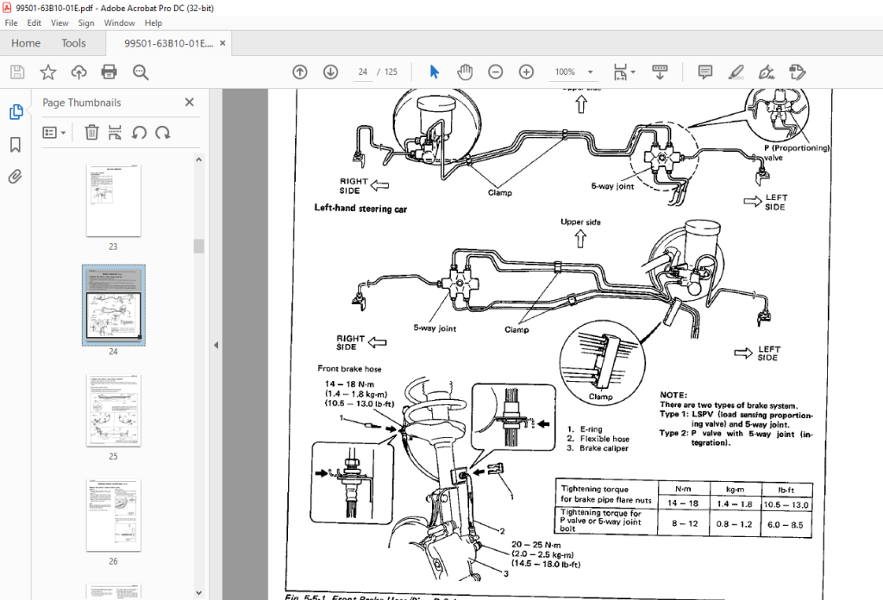Click the page number input field

click(363, 72)
